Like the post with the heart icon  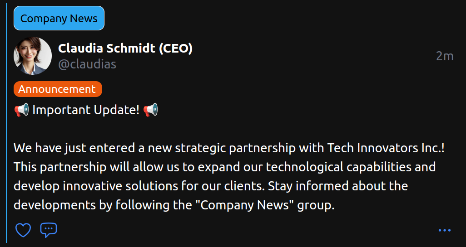(x=23, y=230)
